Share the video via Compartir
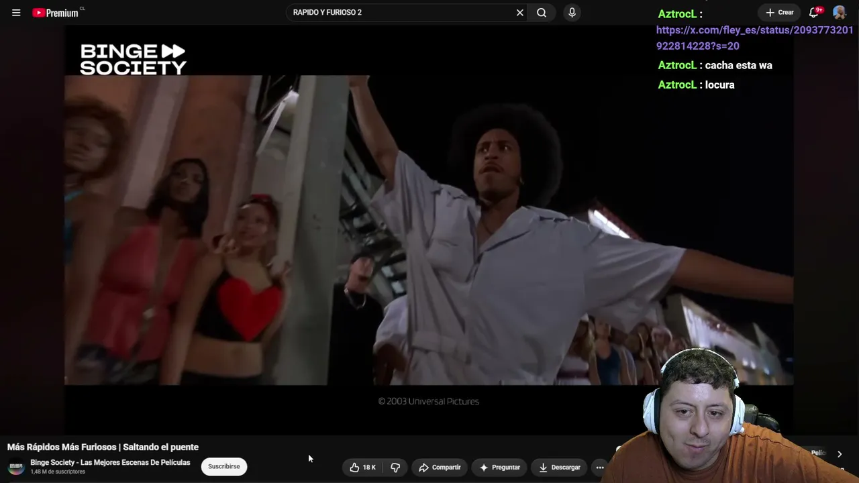The image size is (859, 483). [x=440, y=468]
